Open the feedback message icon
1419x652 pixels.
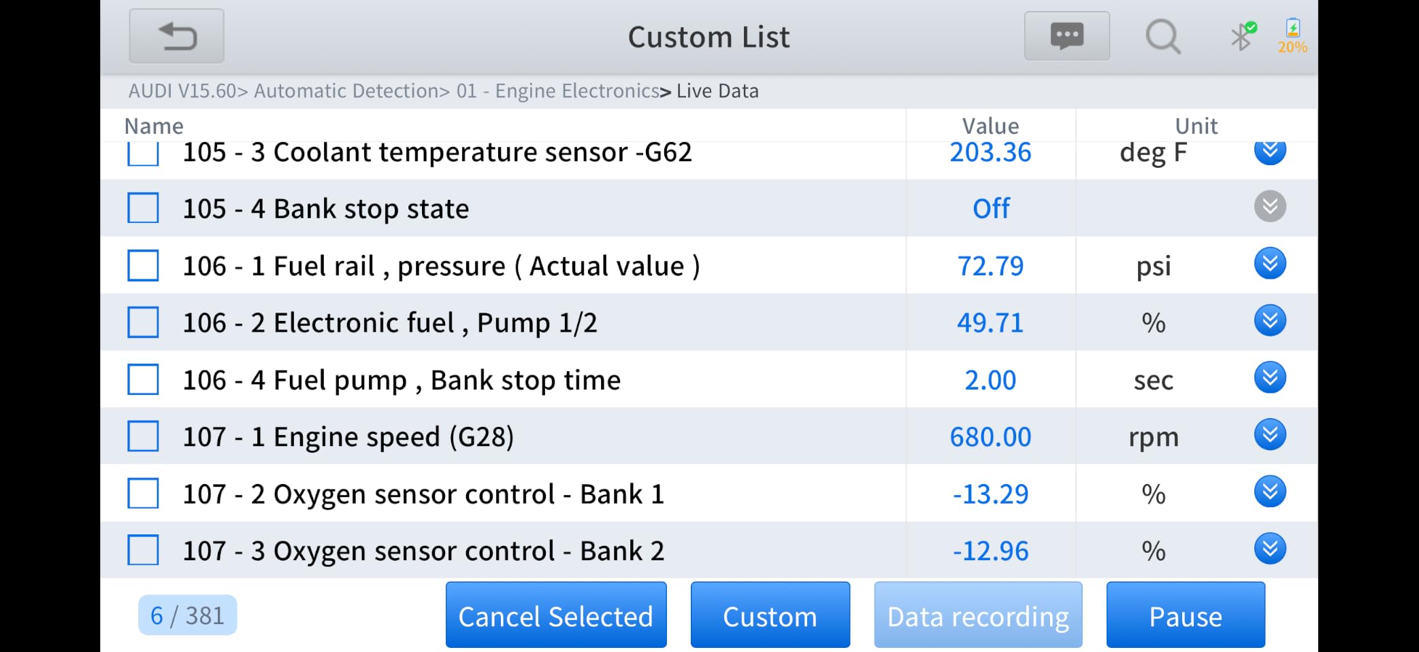(x=1066, y=36)
